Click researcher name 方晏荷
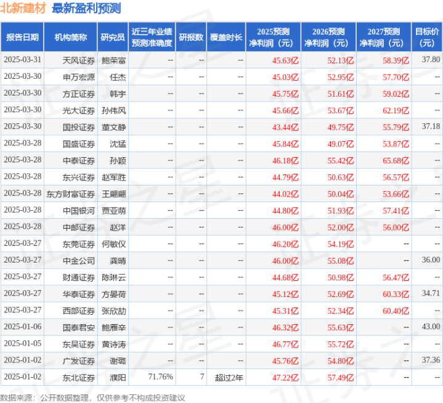 (x=113, y=294)
